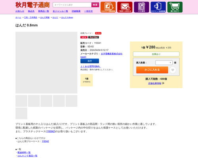
Task: Go to 工具・工作用品 in the breadcrumb
Action: coord(30,17)
